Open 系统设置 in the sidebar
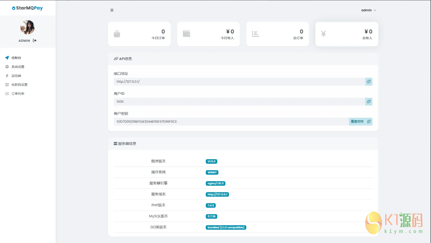The height and width of the screenshot is (243, 431). 18,67
